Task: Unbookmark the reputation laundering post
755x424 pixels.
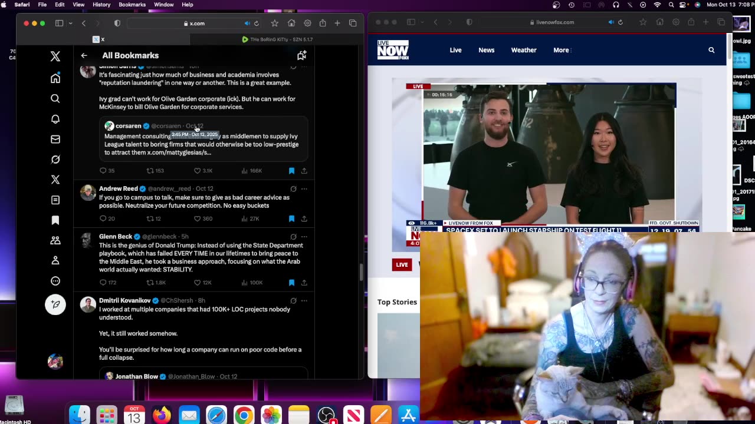Action: 291,171
